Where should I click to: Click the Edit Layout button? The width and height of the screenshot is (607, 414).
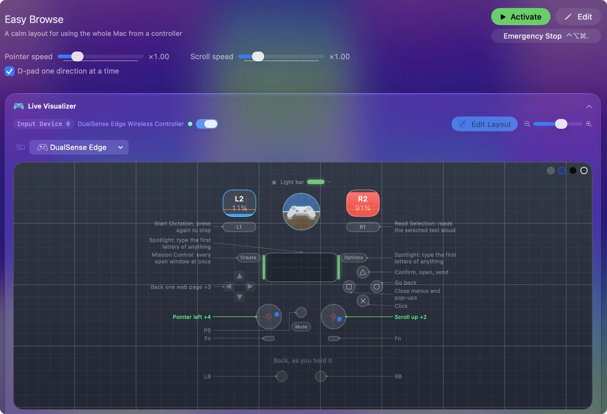point(485,124)
